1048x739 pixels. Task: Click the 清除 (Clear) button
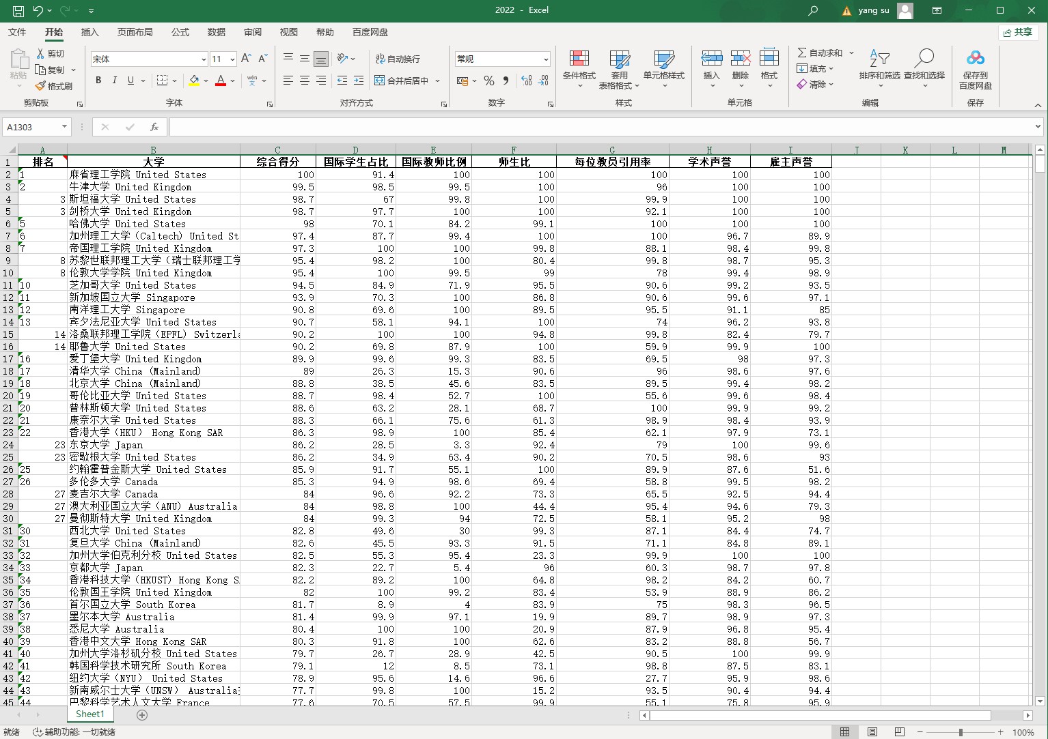click(x=814, y=84)
